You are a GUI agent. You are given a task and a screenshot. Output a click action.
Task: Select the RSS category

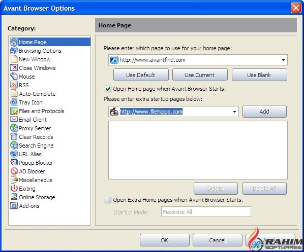pyautogui.click(x=24, y=85)
